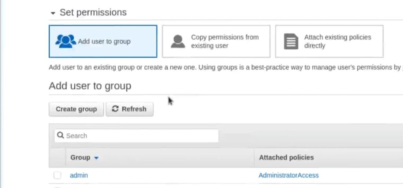Click the Group column sort arrow
Image resolution: width=403 pixels, height=188 pixels.
(96, 158)
